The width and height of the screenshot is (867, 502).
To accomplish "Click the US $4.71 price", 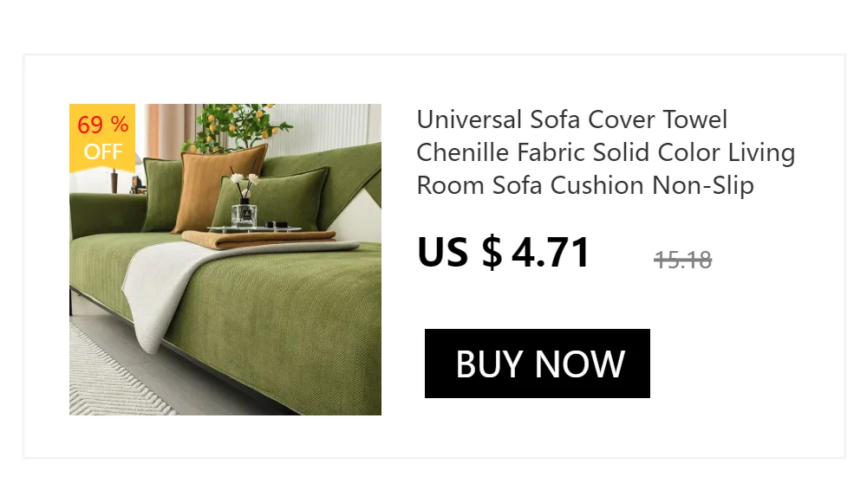I will pos(503,253).
